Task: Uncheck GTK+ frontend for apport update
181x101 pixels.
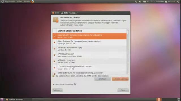Action: tap(55, 42)
